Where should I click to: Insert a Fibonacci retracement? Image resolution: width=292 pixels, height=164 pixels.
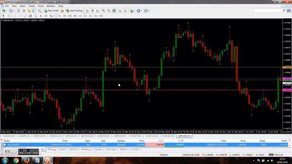point(36,16)
